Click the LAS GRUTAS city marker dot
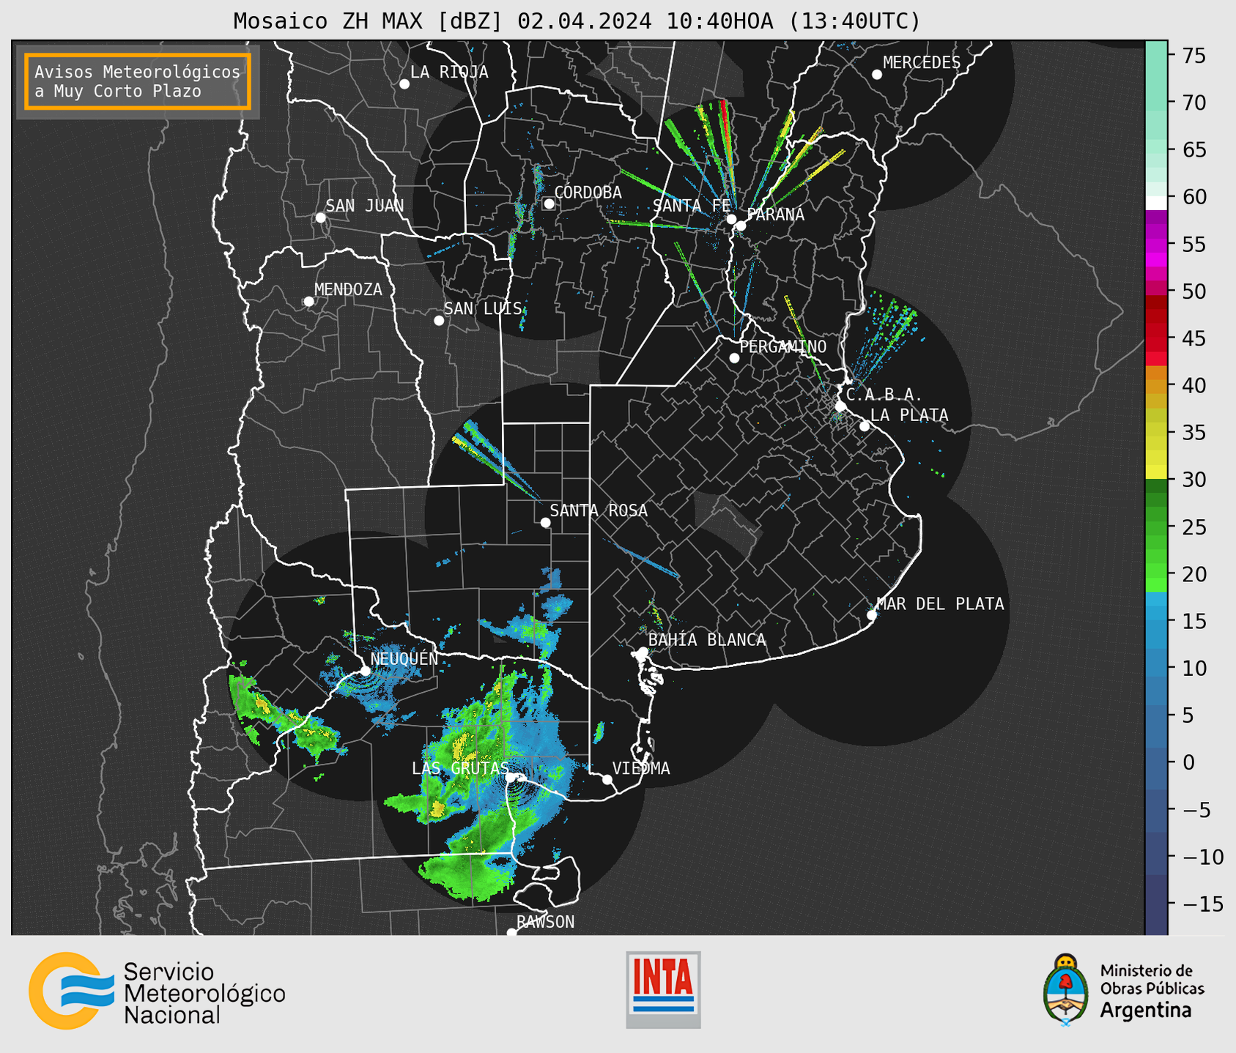The height and width of the screenshot is (1053, 1236). [510, 778]
